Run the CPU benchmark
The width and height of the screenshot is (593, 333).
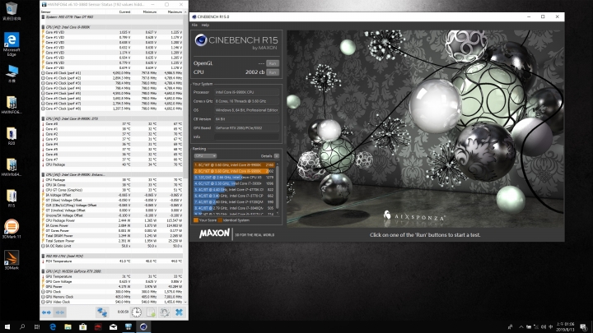pyautogui.click(x=273, y=72)
